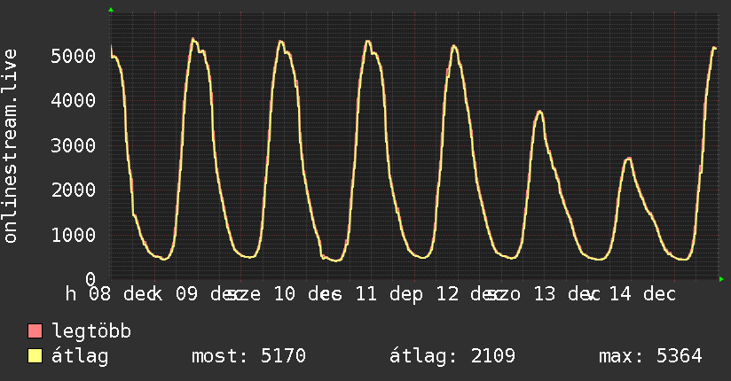Image resolution: width=731 pixels, height=381 pixels.
Task: Click the 1000 y-axis label
Action: pyautogui.click(x=74, y=235)
